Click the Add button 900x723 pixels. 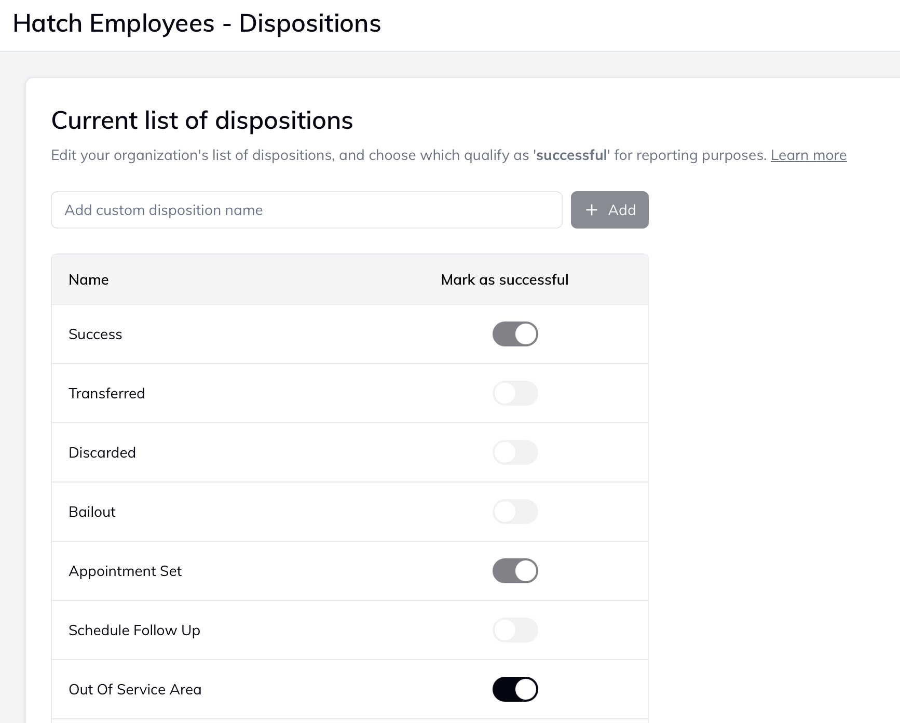pos(609,210)
